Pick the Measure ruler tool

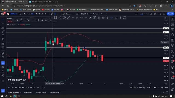coord(3,53)
